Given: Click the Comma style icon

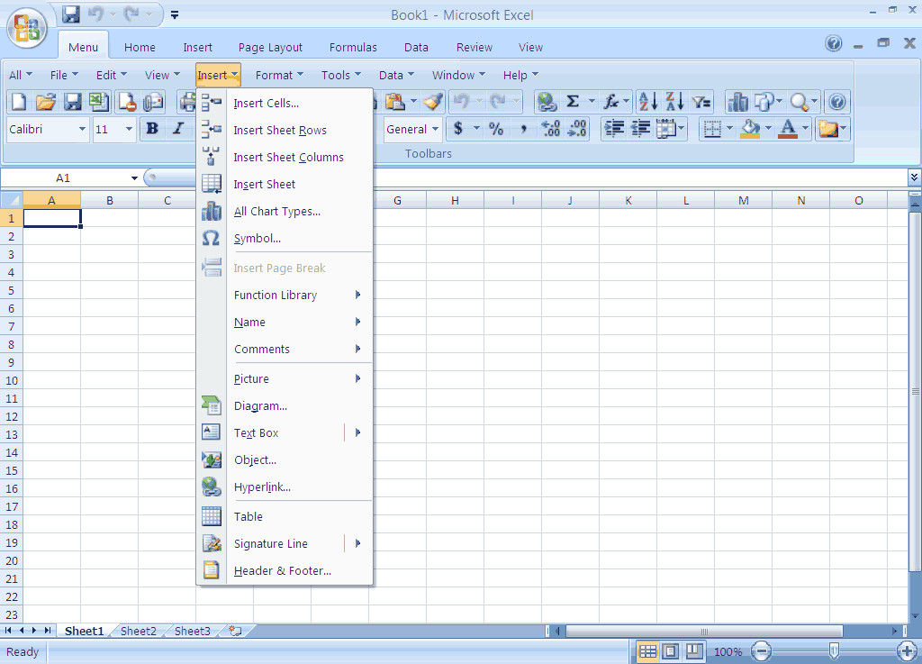Looking at the screenshot, I should pyautogui.click(x=523, y=129).
